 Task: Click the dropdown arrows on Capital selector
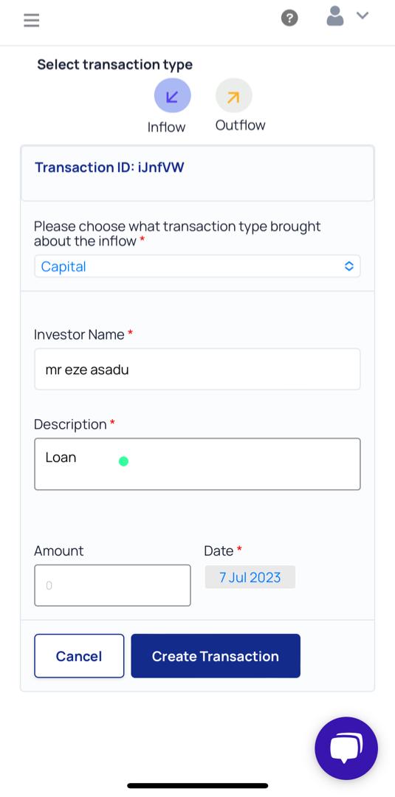click(x=348, y=266)
